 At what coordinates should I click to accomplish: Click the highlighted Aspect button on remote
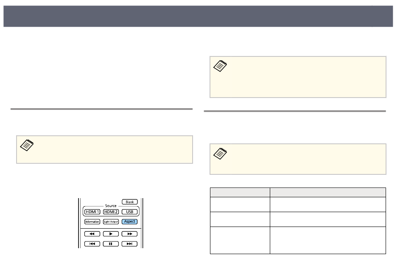tap(129, 221)
